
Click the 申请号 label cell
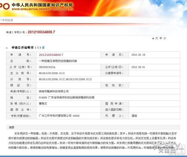pos(21,55)
